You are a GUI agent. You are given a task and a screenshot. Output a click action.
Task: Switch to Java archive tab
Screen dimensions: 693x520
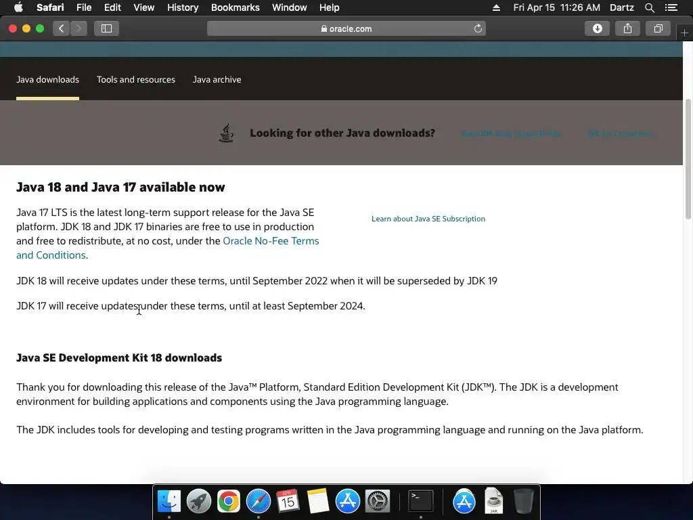(x=217, y=80)
